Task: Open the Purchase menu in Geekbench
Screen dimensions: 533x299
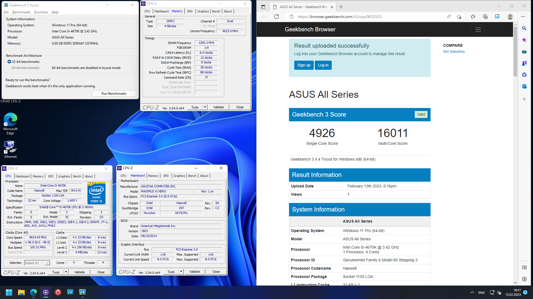Action: 41,12
